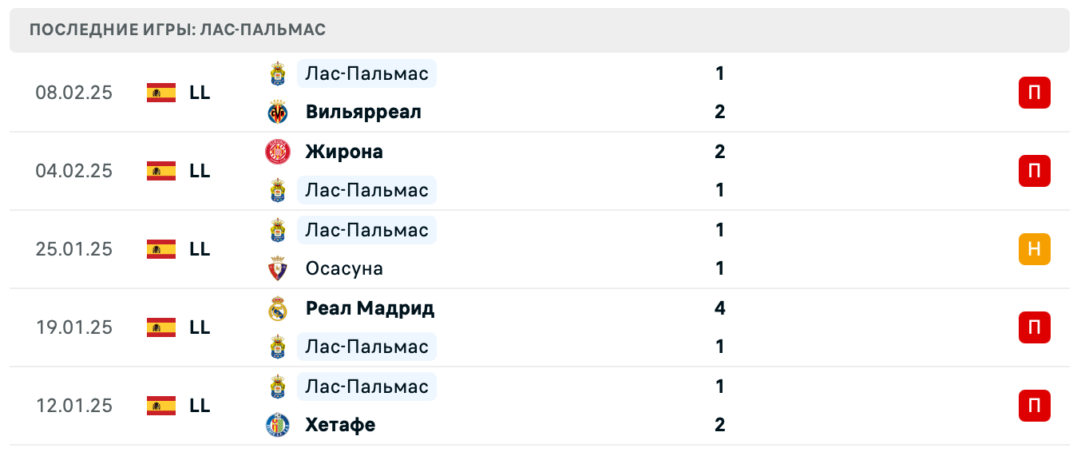The width and height of the screenshot is (1081, 460).
Task: Click the Getafe club crest icon
Action: coord(278,425)
